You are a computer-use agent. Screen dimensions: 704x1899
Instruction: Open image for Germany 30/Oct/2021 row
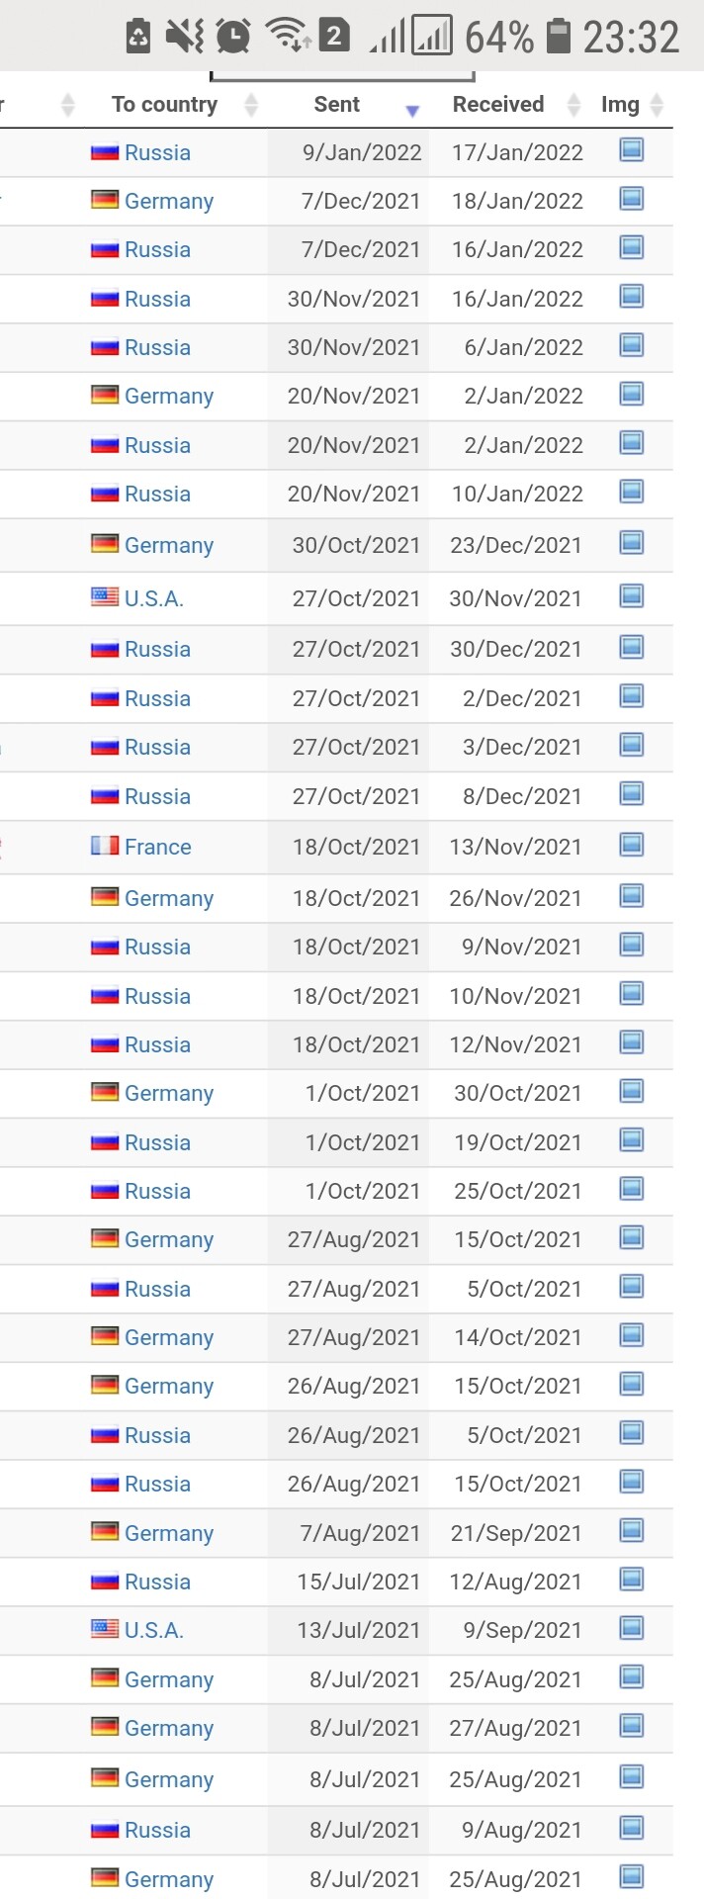631,543
